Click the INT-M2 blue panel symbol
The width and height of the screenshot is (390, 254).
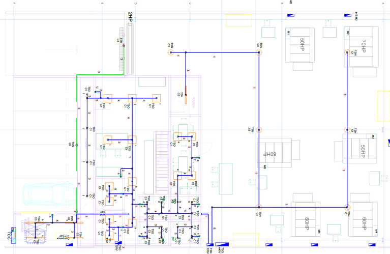(x=347, y=15)
